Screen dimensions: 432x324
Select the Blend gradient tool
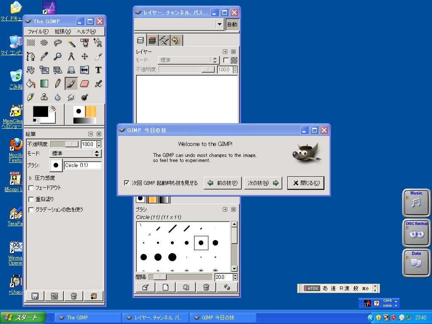tap(44, 84)
